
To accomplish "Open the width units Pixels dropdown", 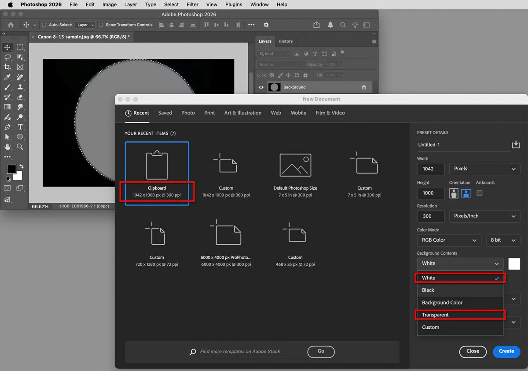I will pyautogui.click(x=484, y=169).
